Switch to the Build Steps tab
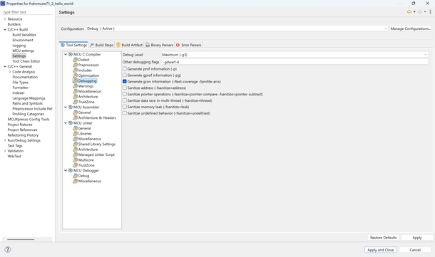 [101, 45]
